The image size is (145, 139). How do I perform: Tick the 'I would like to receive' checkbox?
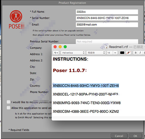pos(8,102)
